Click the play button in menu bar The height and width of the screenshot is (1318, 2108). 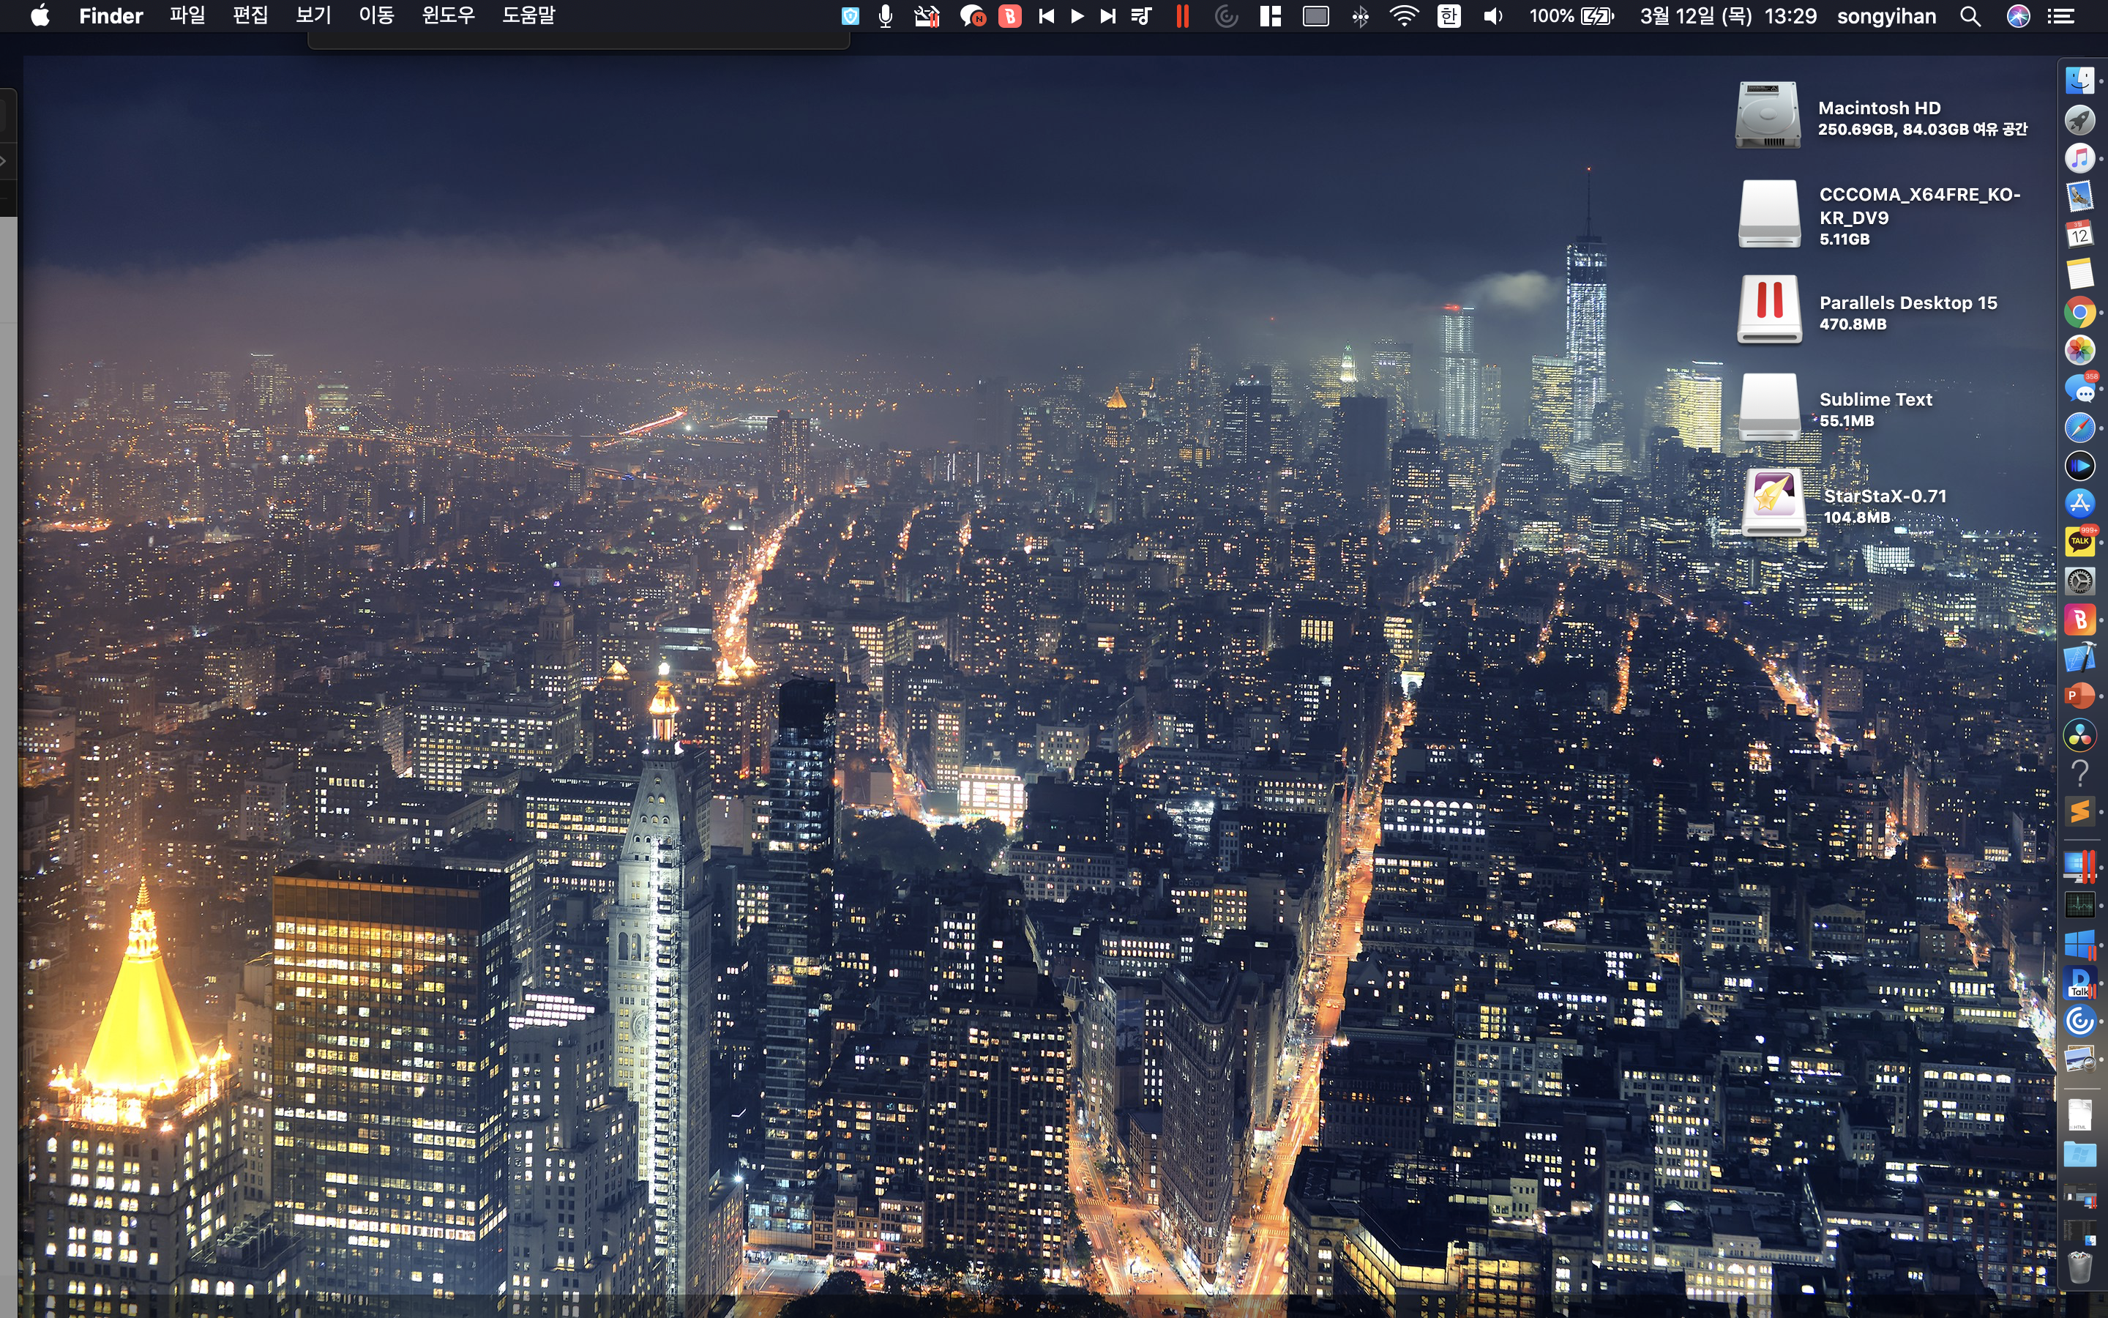click(1077, 15)
